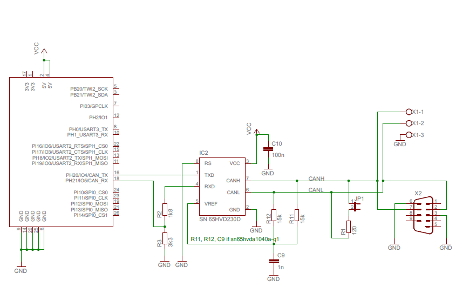The image size is (456, 288).
Task: Click the X2 DB9 connector symbol
Action: pos(424,214)
